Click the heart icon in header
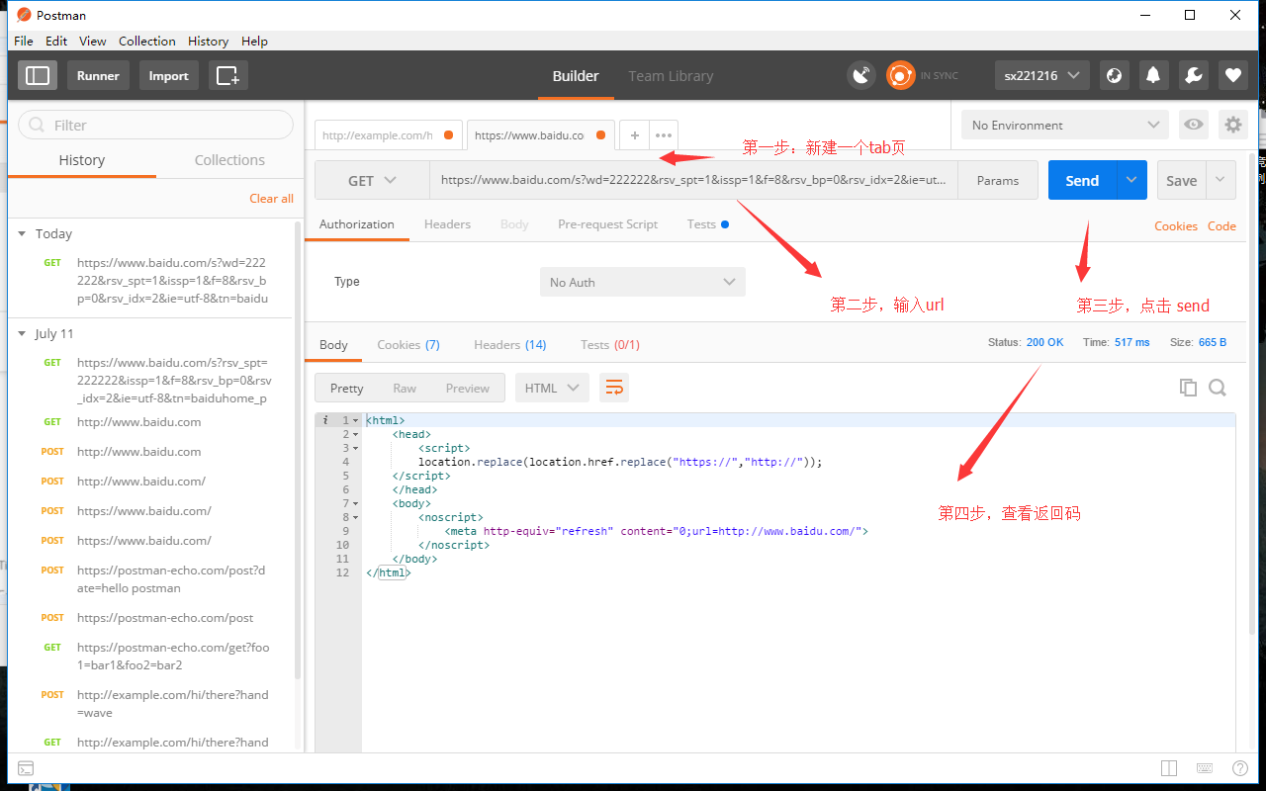The image size is (1266, 791). point(1232,75)
